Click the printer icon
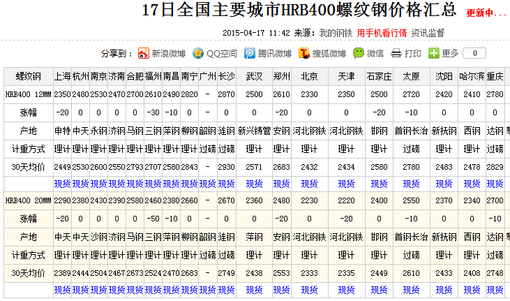 [396, 53]
